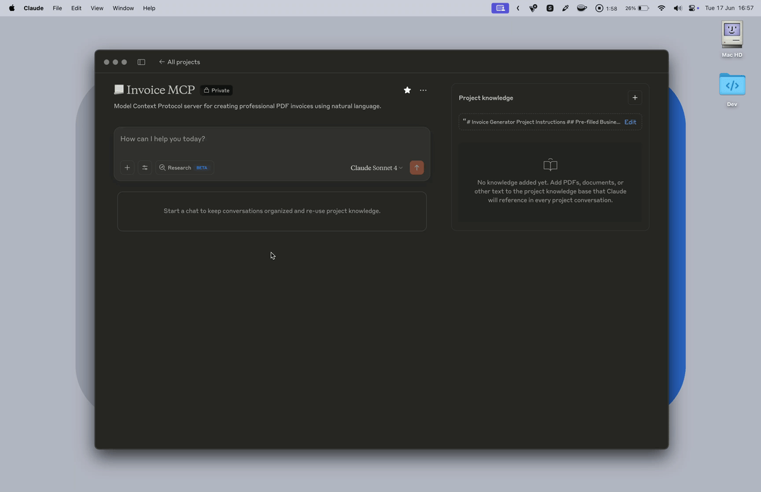The image size is (761, 492).
Task: Edit the Invoice Generator project instructions
Action: point(630,122)
